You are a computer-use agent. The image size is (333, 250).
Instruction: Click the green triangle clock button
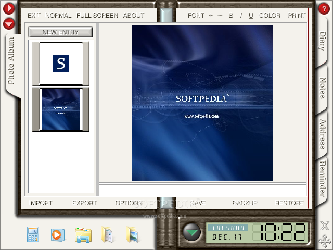[x=192, y=232]
